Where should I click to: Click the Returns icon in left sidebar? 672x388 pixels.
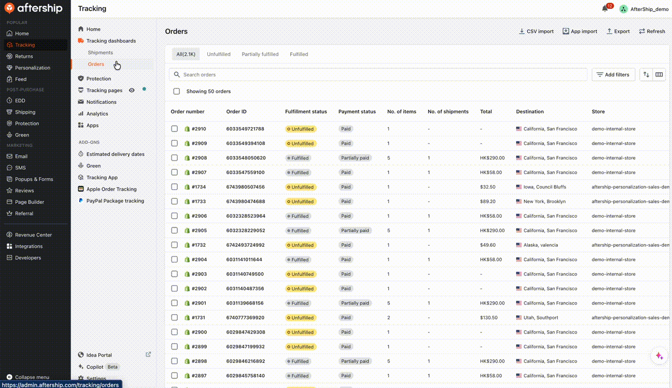click(10, 56)
